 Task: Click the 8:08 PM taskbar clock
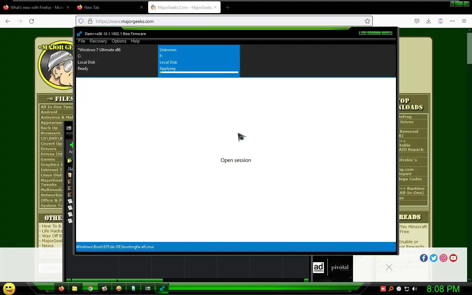(443, 289)
